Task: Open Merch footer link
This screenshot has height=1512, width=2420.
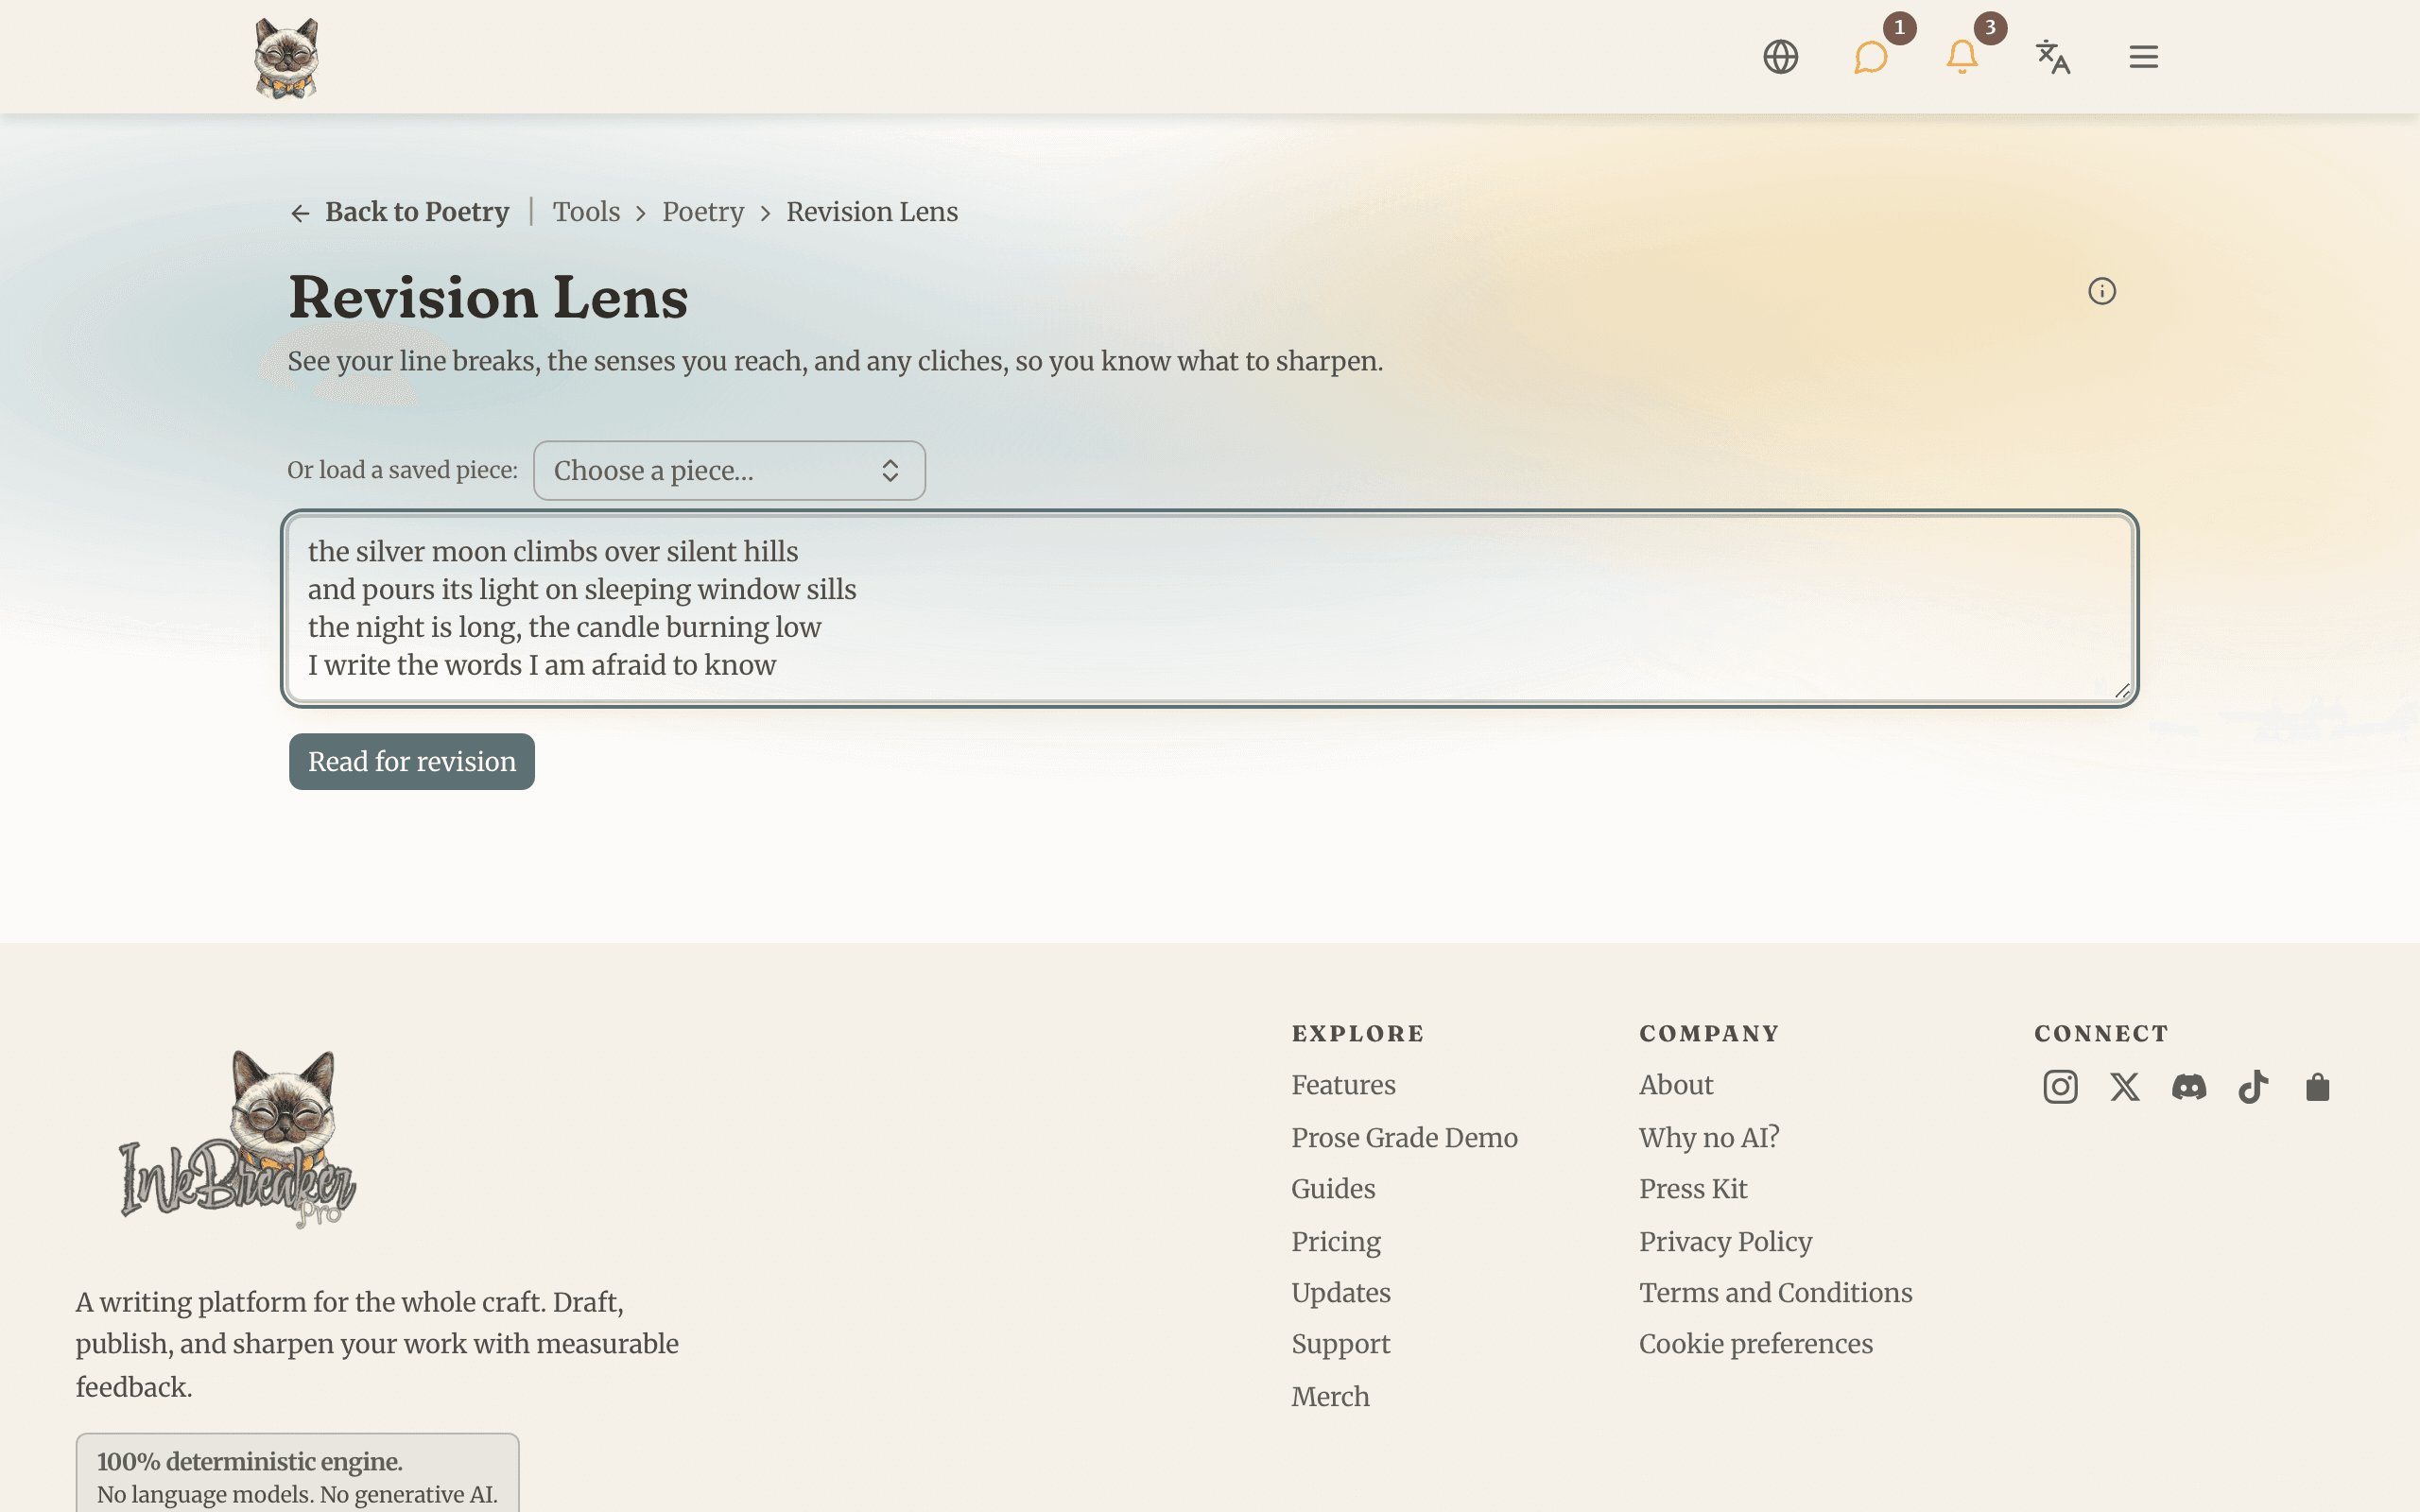Action: coord(1330,1397)
